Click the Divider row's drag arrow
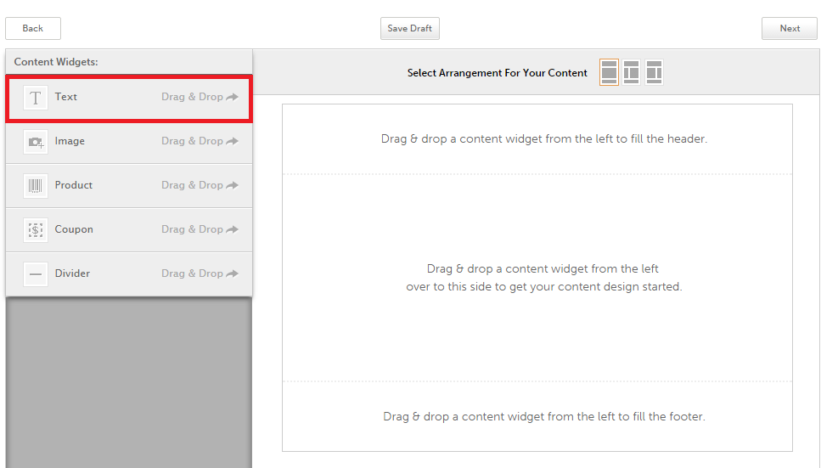Image resolution: width=838 pixels, height=468 pixels. click(x=232, y=273)
